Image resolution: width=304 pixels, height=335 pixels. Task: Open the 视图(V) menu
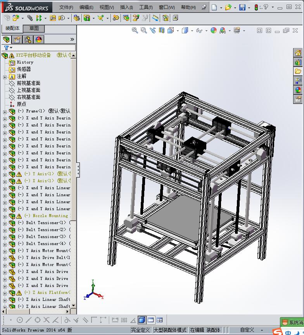pyautogui.click(x=107, y=7)
